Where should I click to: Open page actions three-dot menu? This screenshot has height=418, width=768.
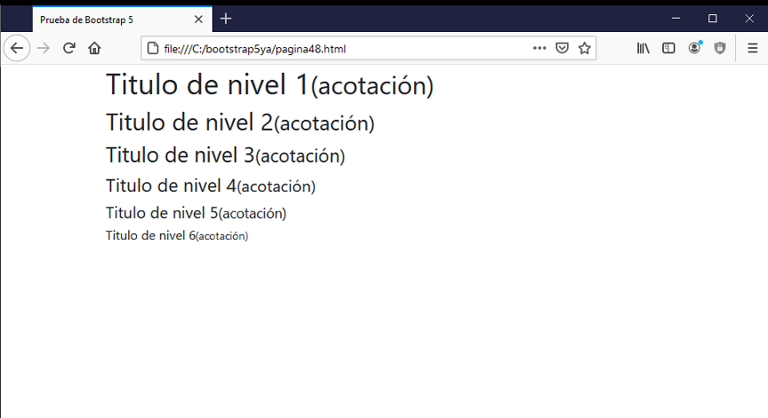click(x=540, y=48)
